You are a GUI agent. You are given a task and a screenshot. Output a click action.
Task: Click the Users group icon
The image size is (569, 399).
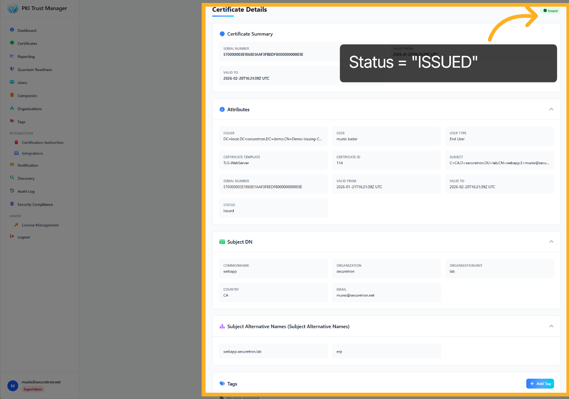12,82
